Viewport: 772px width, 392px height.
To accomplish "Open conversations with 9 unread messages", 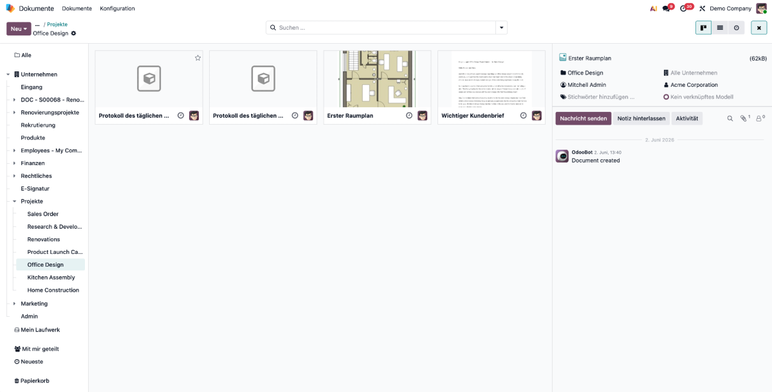I will 667,8.
